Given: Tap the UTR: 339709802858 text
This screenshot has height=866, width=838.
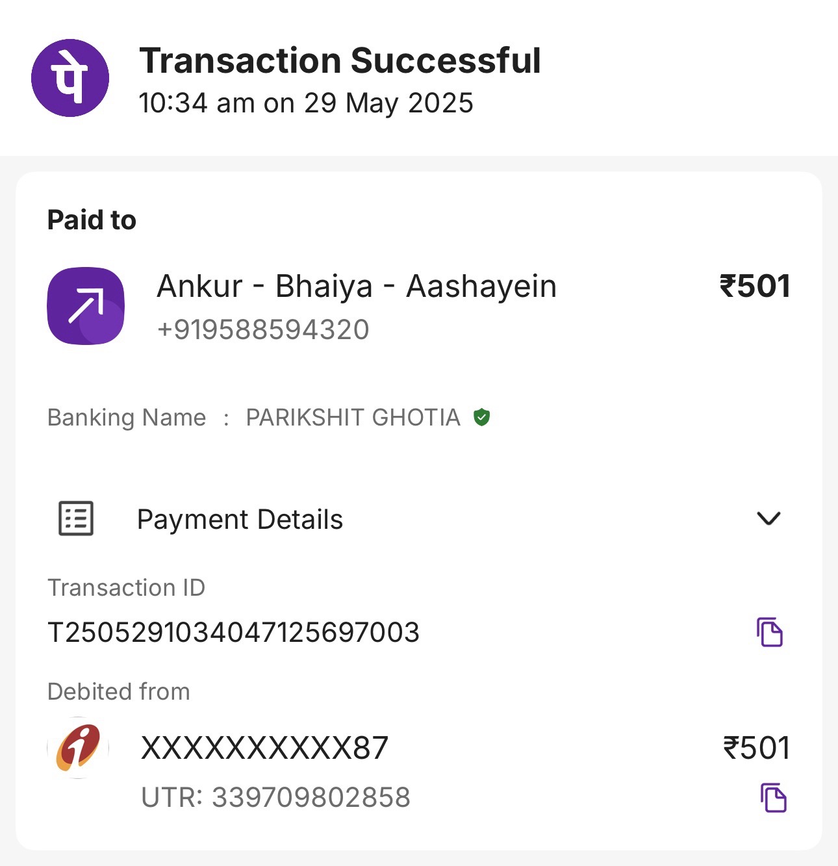Looking at the screenshot, I should (276, 798).
